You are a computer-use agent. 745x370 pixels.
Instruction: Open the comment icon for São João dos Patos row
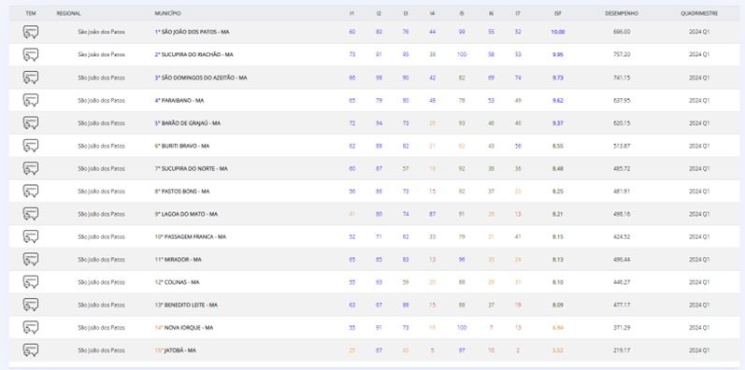click(x=31, y=32)
